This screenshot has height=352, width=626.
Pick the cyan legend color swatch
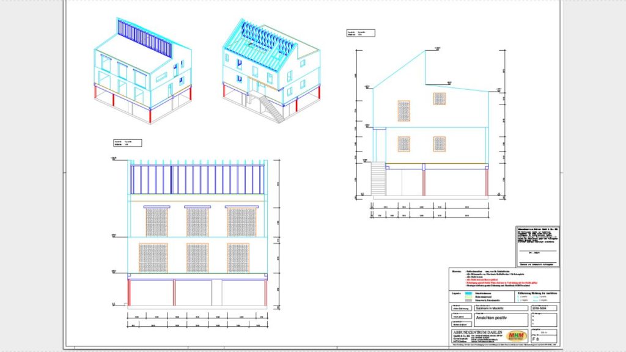(468, 293)
